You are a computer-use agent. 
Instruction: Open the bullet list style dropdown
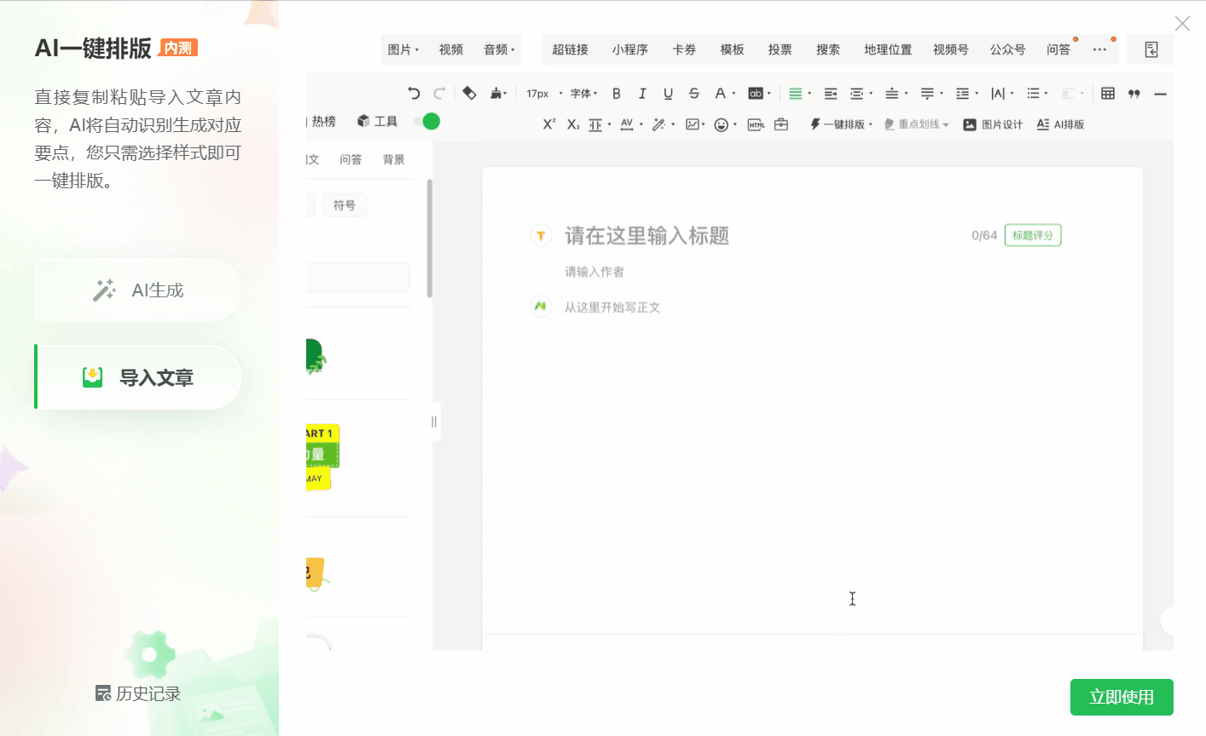click(1037, 94)
